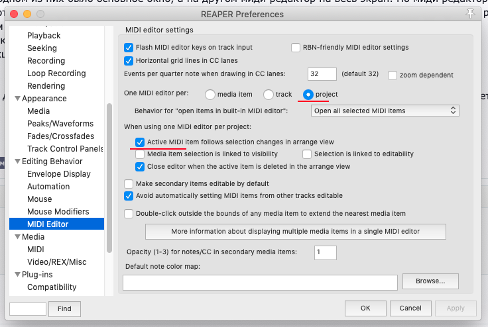Viewport: 488px width, 327px height.
Task: Enable Selection is linked to editability
Action: point(307,154)
